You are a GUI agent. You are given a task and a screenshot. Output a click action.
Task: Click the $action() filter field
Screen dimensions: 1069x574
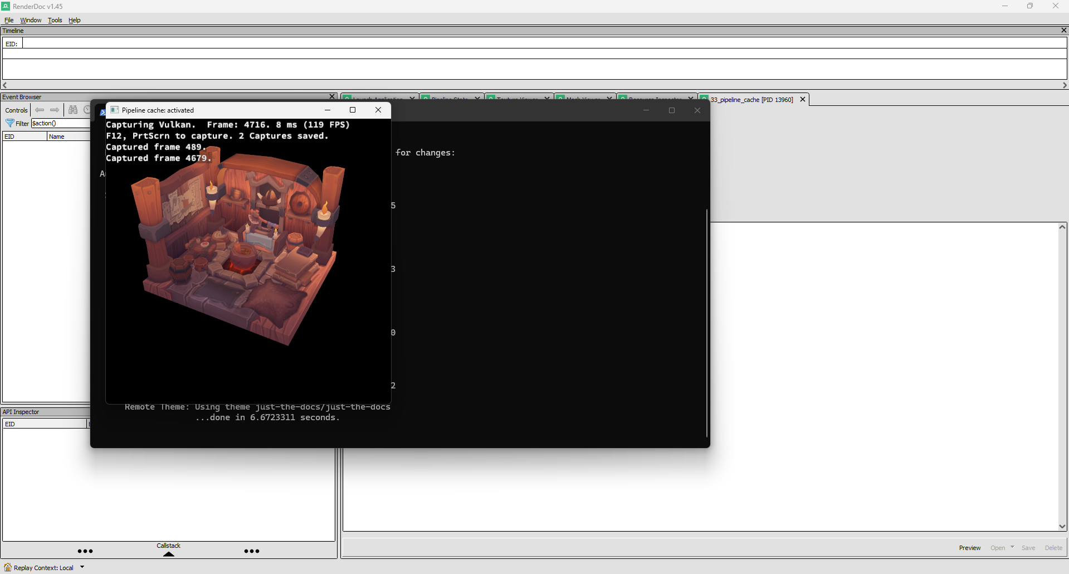(60, 123)
